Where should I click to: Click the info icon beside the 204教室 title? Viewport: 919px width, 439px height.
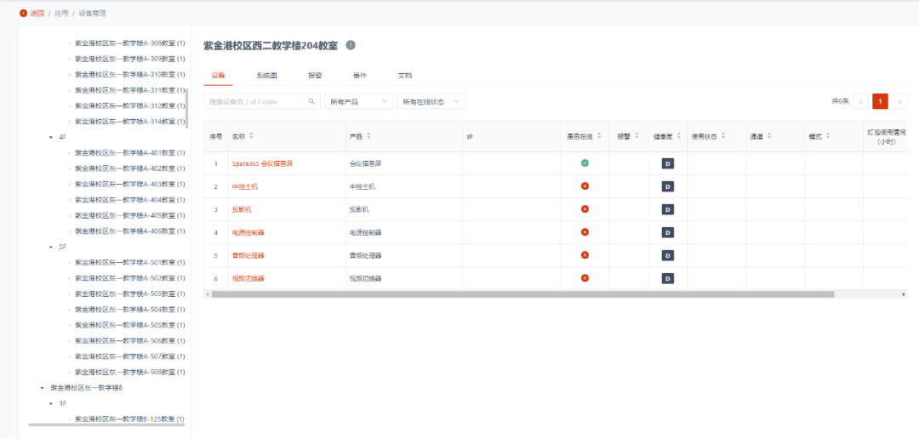click(x=351, y=45)
